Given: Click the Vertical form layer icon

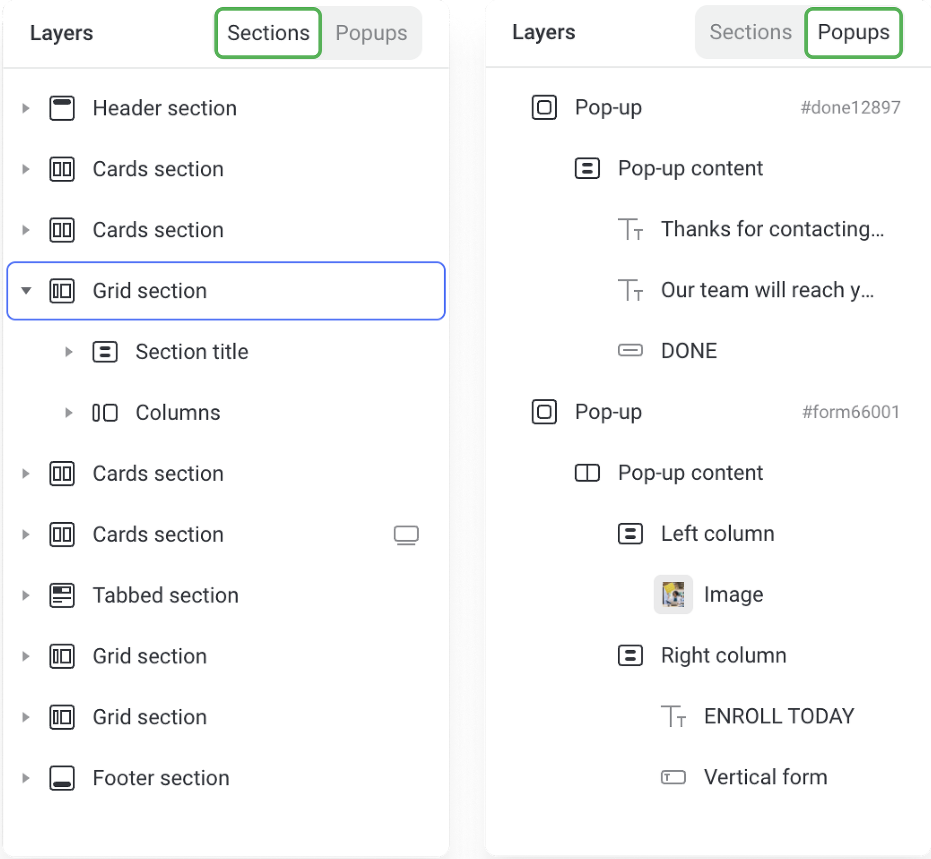Looking at the screenshot, I should [x=673, y=777].
